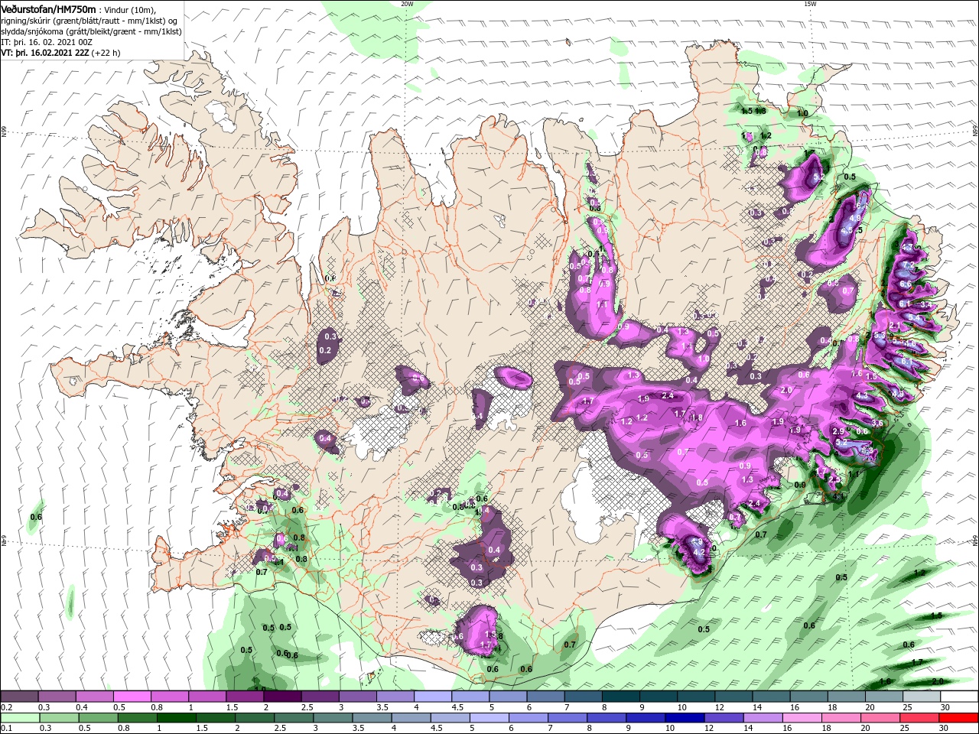Click the 0.2 label on the upper scale
This screenshot has width=979, height=734.
click(x=6, y=707)
